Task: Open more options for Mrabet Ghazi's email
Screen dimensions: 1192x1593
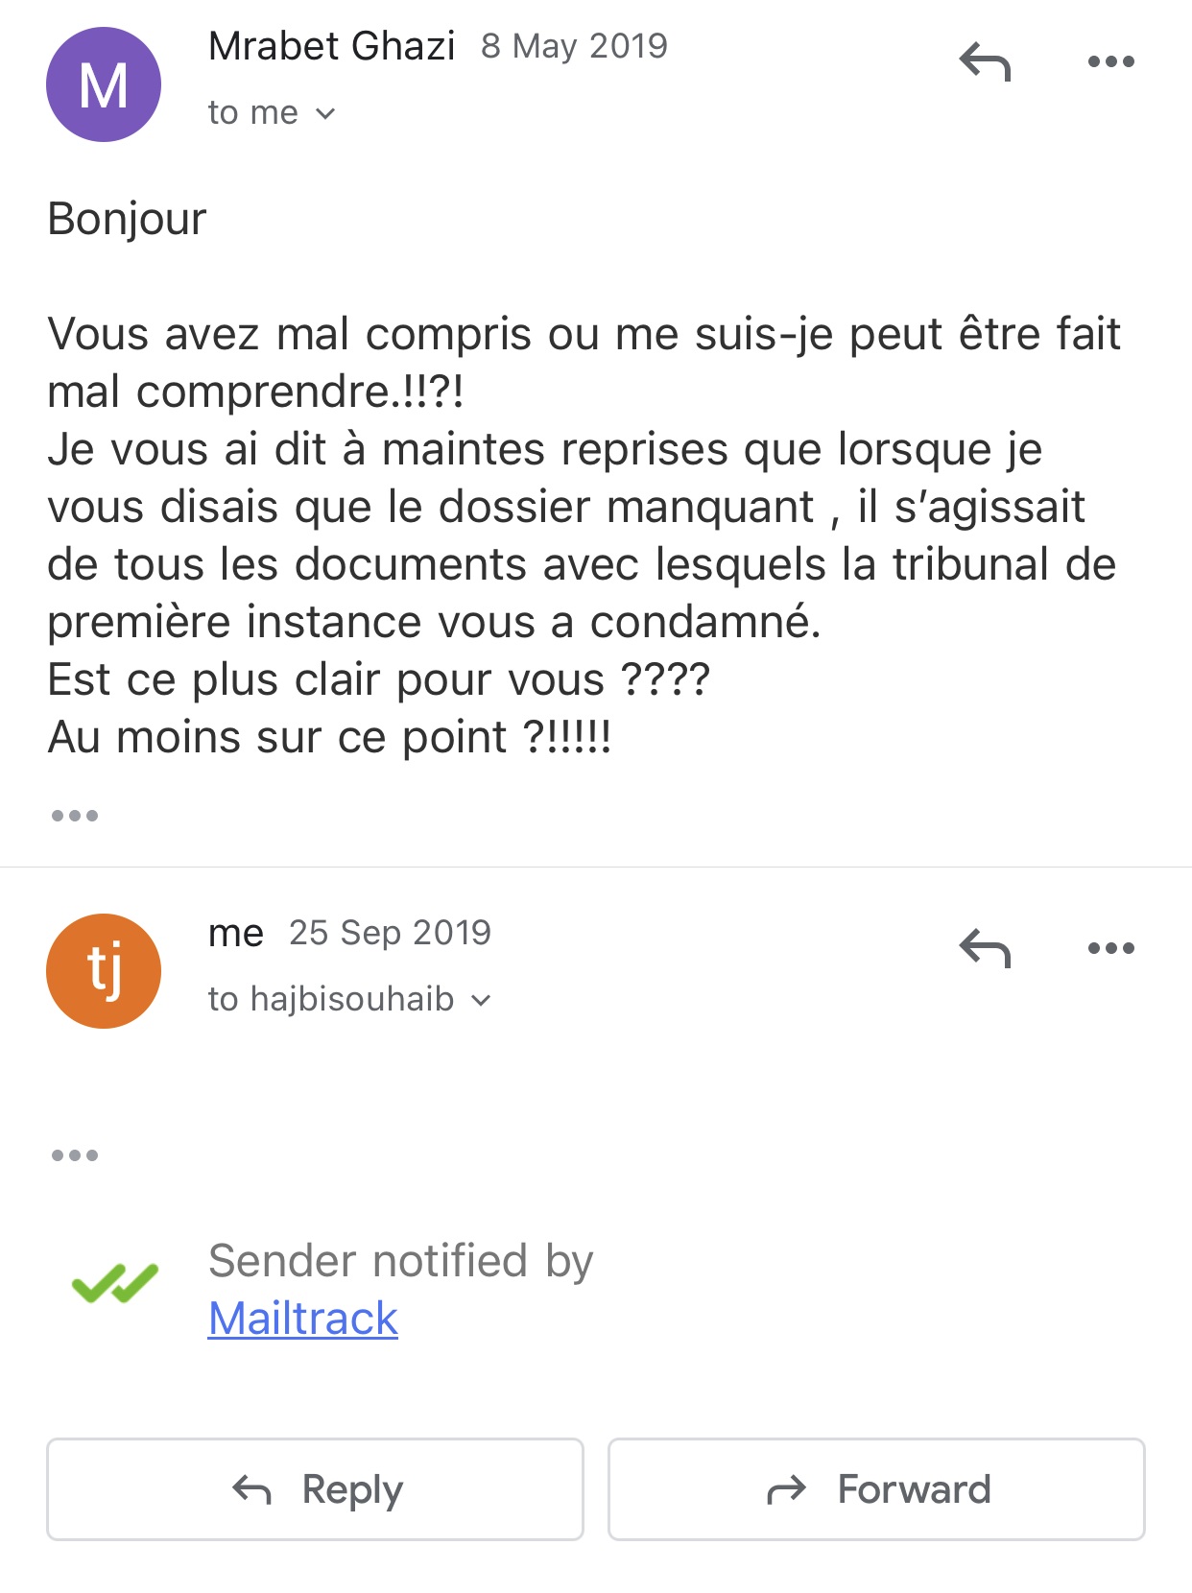Action: pyautogui.click(x=1110, y=61)
